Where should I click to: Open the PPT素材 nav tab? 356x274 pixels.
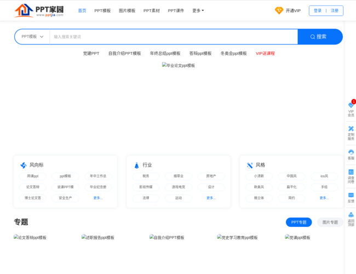coord(152,10)
